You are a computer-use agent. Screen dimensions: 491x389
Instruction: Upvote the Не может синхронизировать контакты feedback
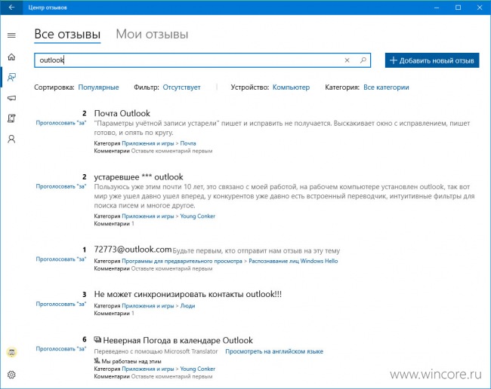[61, 304]
